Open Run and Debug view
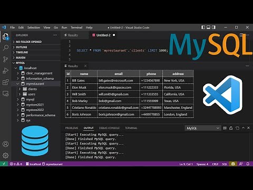 point(5,71)
